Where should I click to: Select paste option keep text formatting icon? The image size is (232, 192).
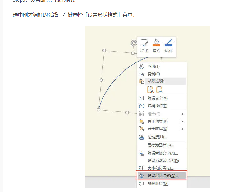150,90
